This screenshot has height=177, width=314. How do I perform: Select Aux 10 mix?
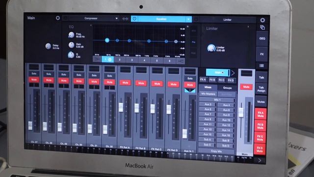point(226,120)
